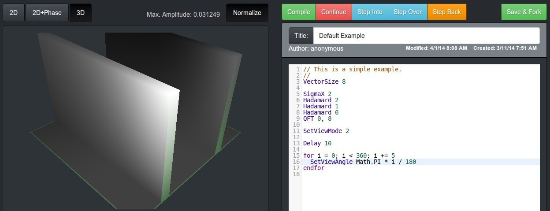The width and height of the screenshot is (550, 211).
Task: Activate the 3D view button
Action: pos(81,13)
